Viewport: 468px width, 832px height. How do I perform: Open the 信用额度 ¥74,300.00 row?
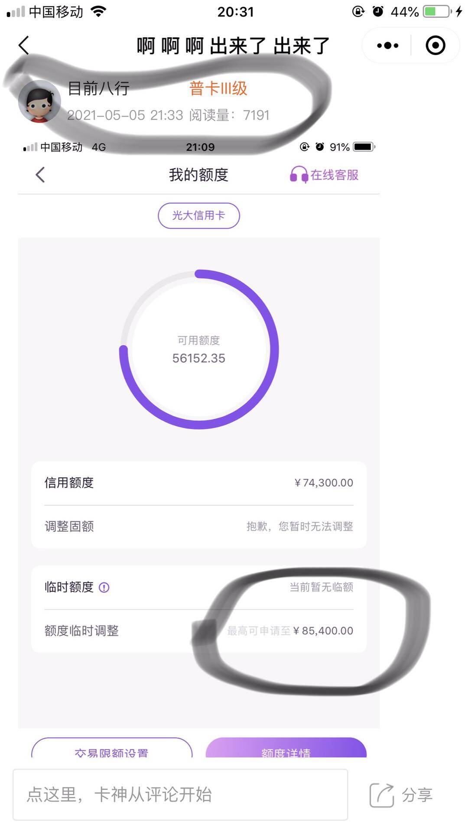[199, 483]
